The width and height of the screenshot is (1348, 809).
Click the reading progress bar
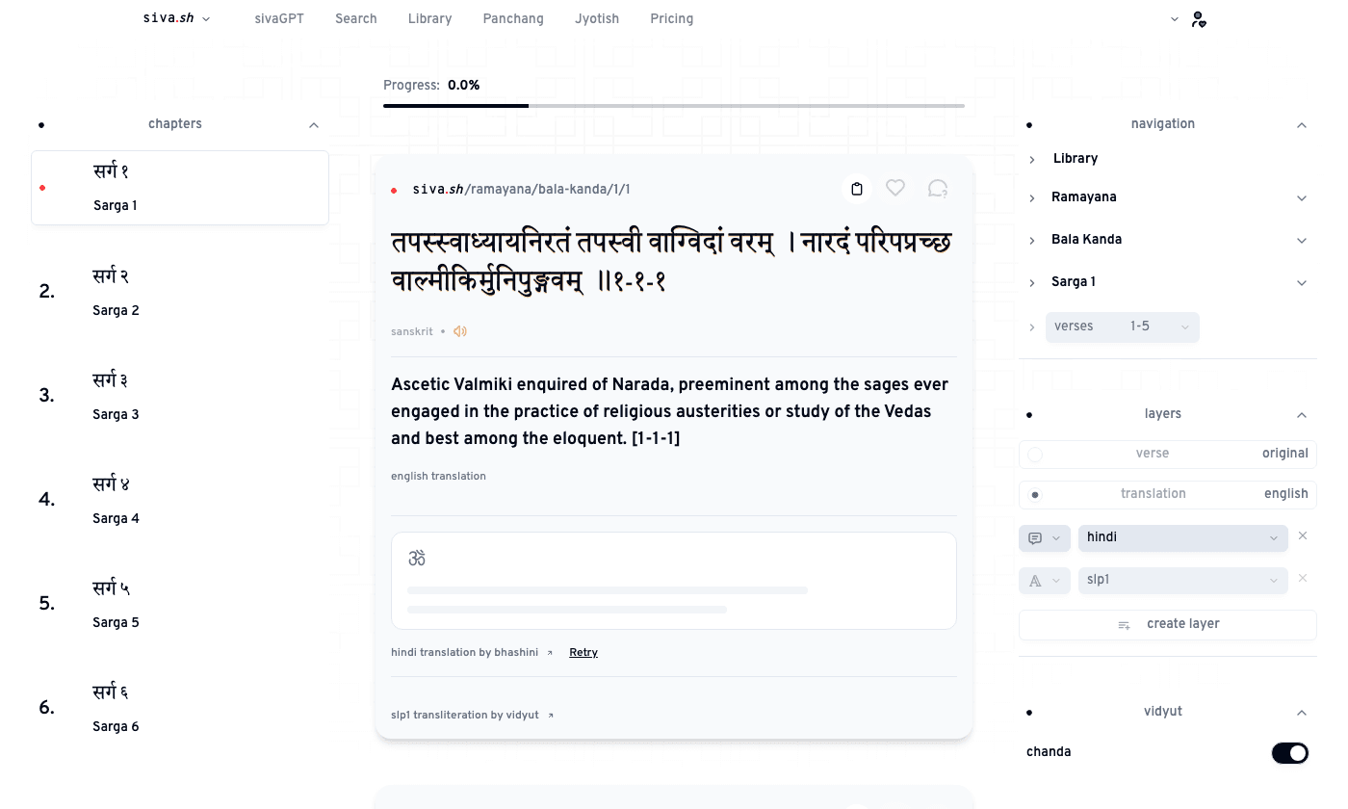(674, 106)
